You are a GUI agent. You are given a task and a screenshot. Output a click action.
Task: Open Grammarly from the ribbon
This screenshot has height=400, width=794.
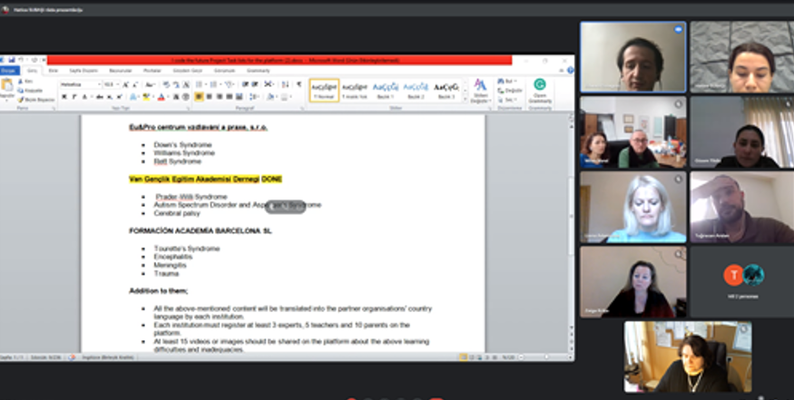point(540,88)
